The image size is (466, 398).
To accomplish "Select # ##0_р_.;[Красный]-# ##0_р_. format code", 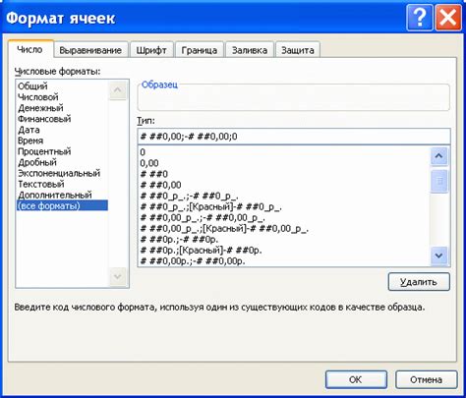I will tap(284, 206).
